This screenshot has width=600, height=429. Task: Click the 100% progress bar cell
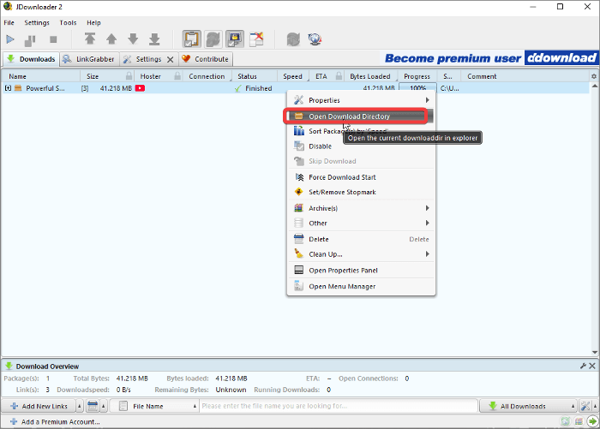417,88
